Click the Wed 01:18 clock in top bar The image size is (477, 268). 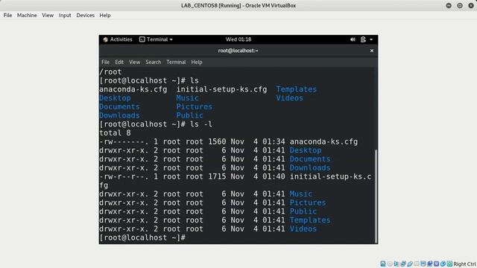238,39
